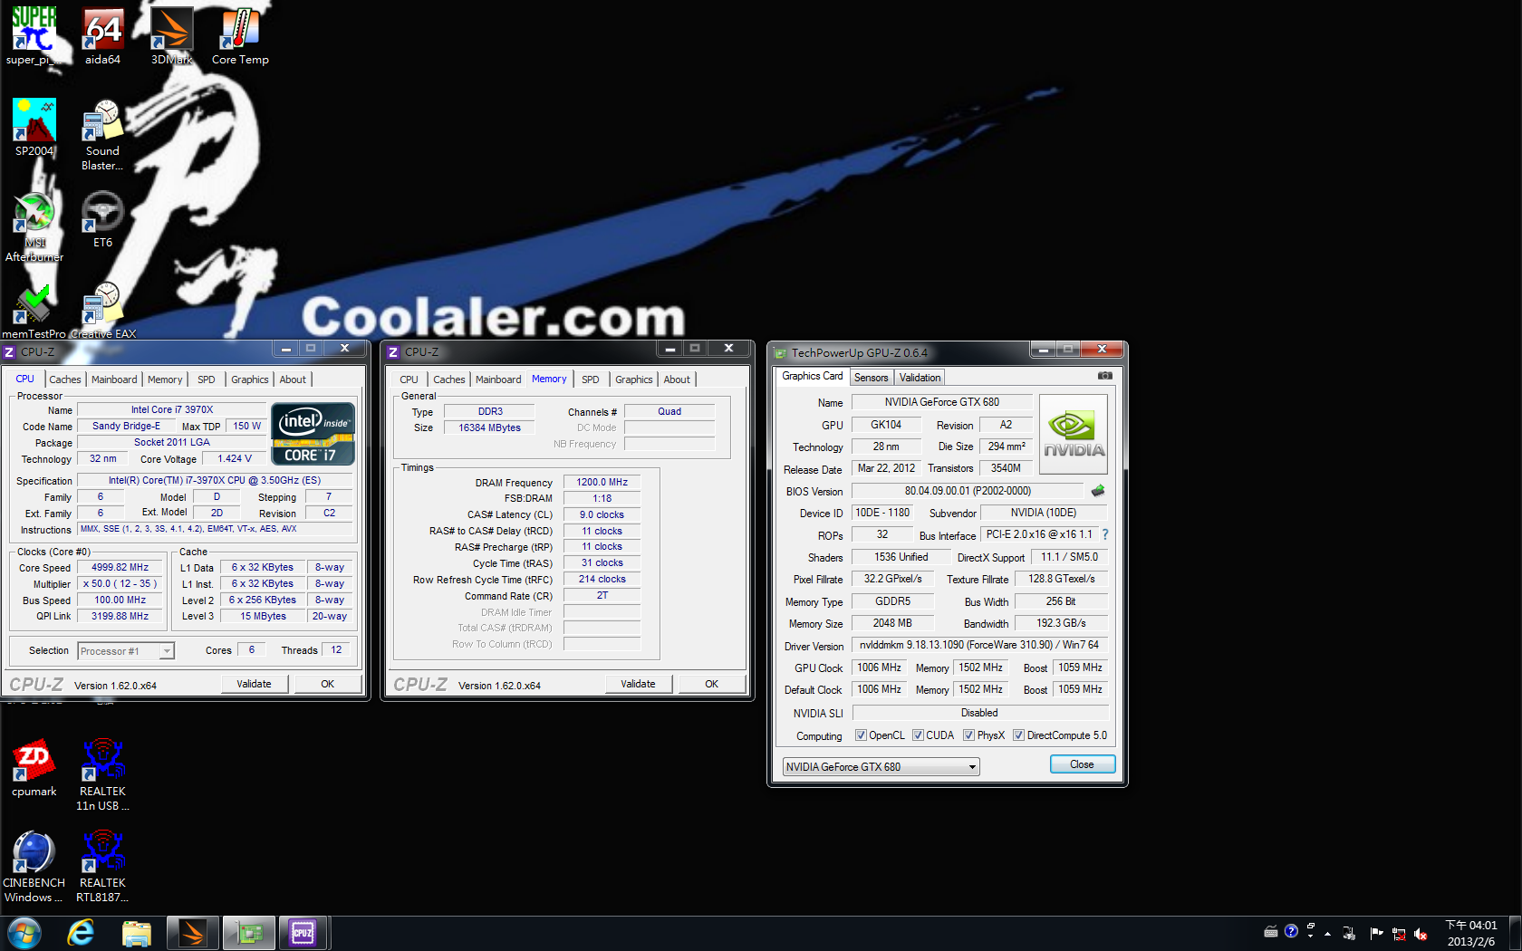1522x951 pixels.
Task: Click the bus interface question mark
Action: (x=1105, y=534)
